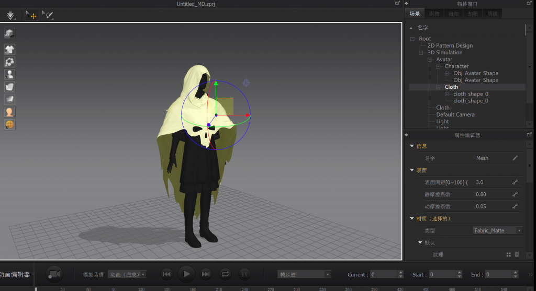Toggle the animation loop button
Image resolution: width=536 pixels, height=291 pixels.
point(225,274)
